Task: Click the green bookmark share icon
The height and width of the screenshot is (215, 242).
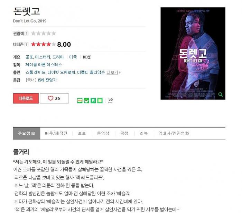Action: point(93,101)
